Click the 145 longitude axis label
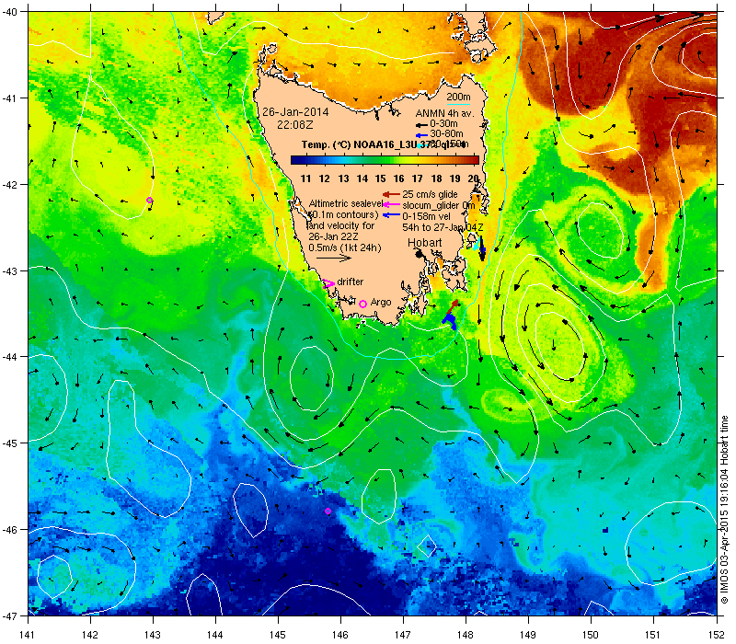The width and height of the screenshot is (736, 644). point(278,635)
